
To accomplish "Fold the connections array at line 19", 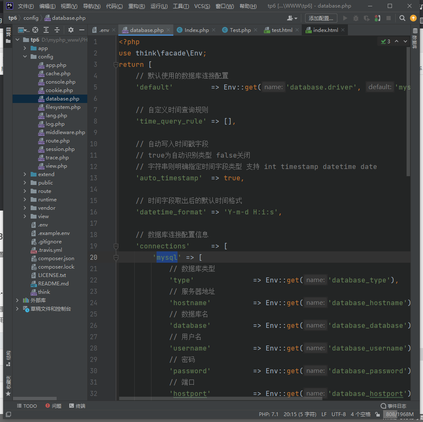I will tap(116, 246).
